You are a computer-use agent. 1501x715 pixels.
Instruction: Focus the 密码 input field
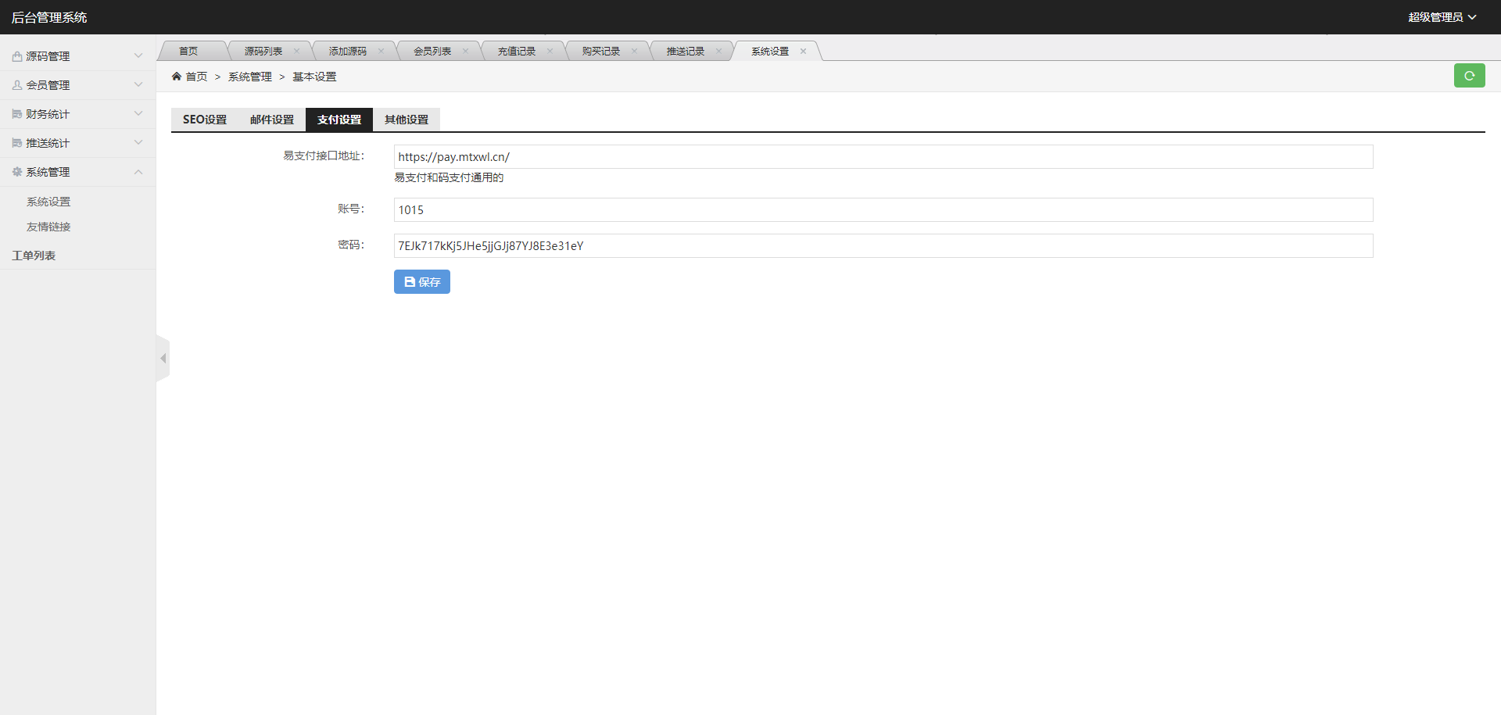883,246
